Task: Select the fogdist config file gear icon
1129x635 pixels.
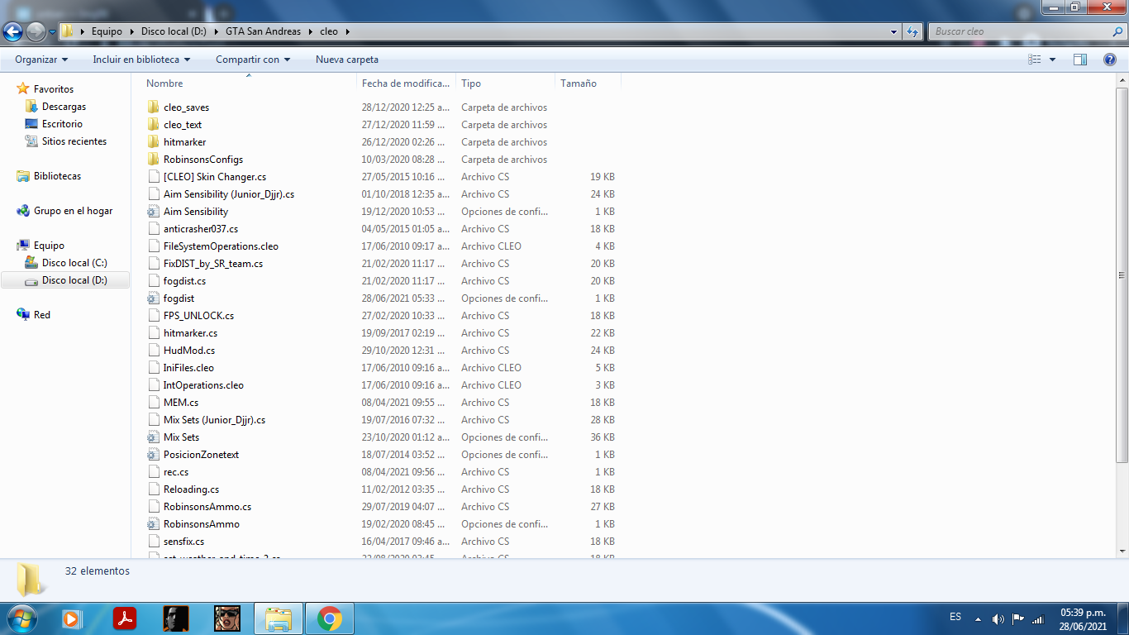Action: point(153,298)
